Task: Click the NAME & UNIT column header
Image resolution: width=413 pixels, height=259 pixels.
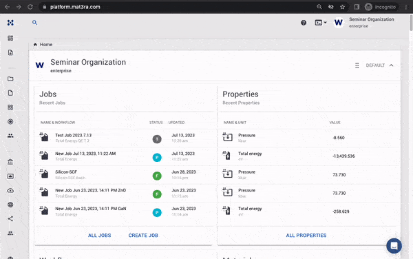Action: pos(235,123)
